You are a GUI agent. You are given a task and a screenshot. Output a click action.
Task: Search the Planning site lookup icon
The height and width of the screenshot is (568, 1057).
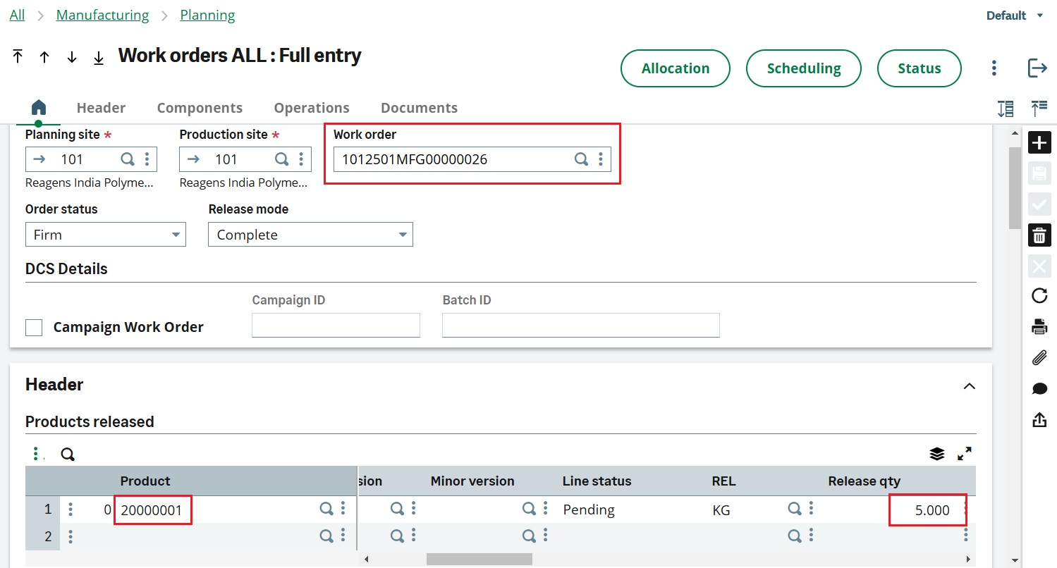point(128,159)
